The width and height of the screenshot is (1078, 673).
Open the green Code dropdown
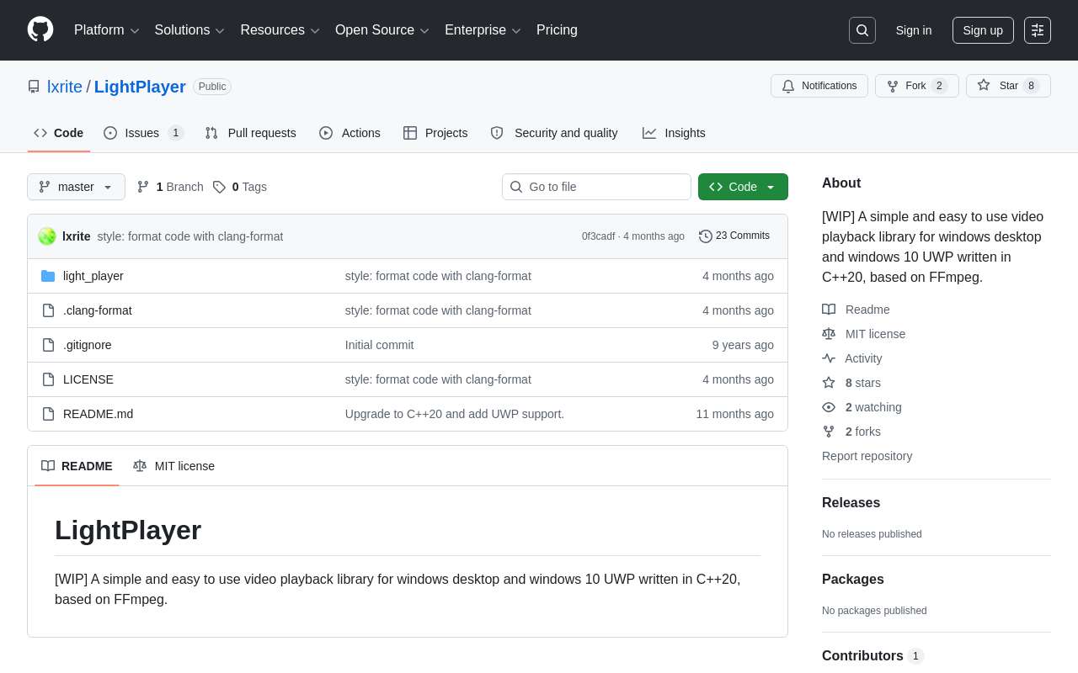[x=743, y=187]
